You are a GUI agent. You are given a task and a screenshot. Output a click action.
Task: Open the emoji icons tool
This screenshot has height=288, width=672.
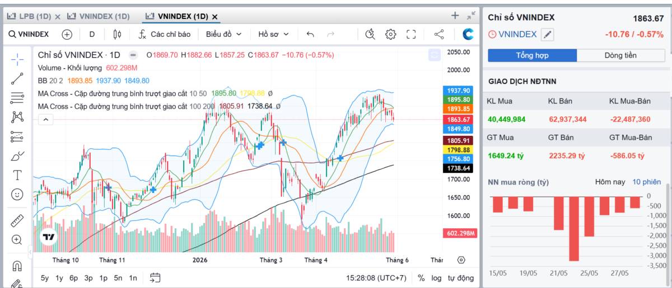[17, 195]
